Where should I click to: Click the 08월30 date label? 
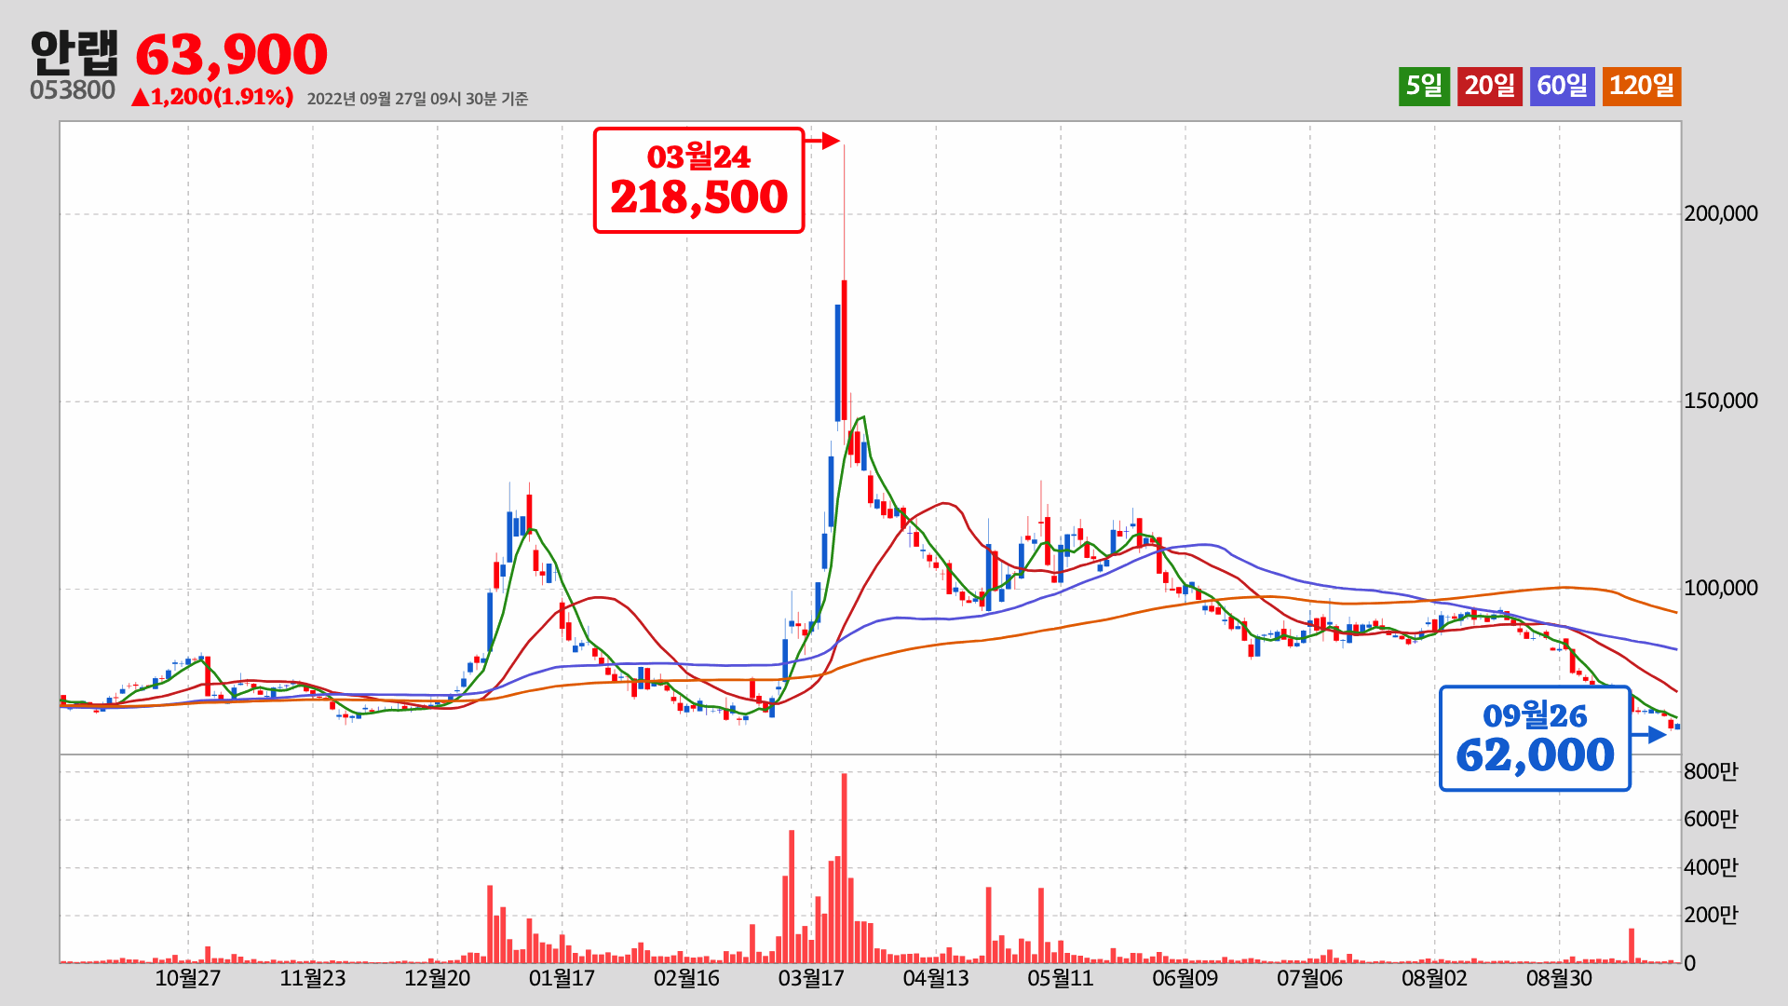click(1559, 978)
